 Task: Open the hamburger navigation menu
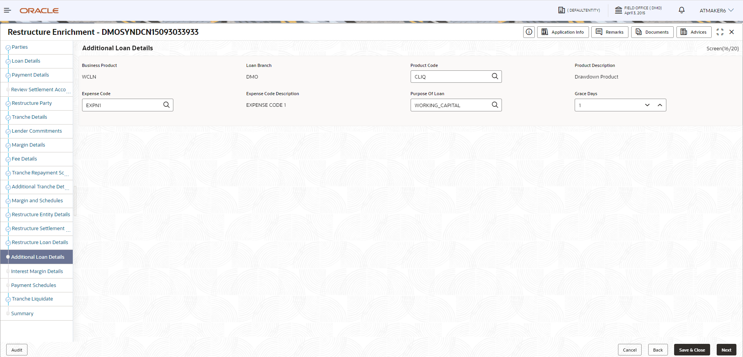tap(7, 10)
